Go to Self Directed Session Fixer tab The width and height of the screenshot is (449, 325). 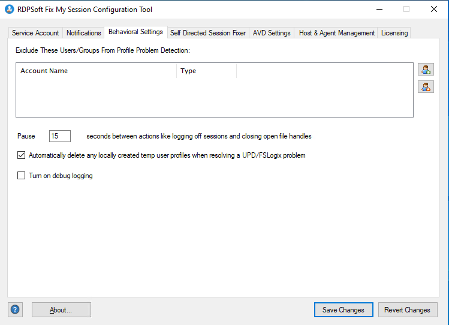coord(207,33)
